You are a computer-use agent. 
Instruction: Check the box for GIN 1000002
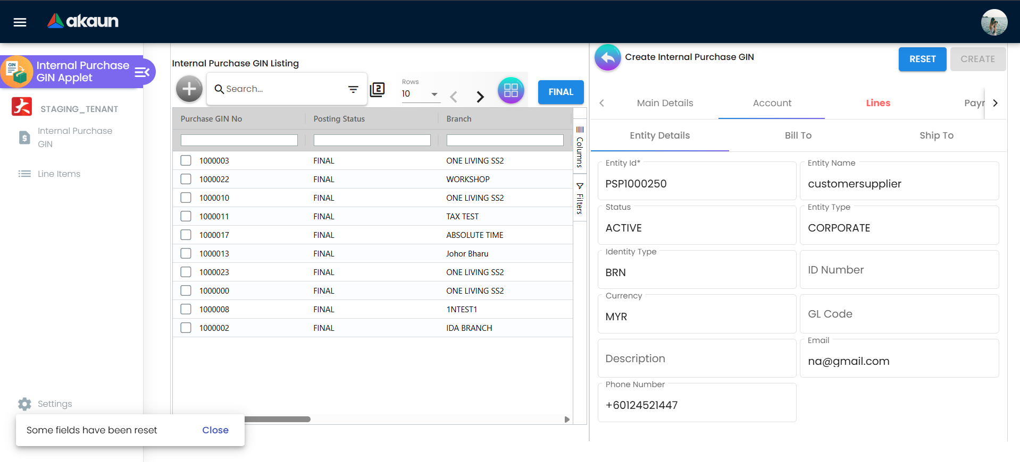(186, 328)
